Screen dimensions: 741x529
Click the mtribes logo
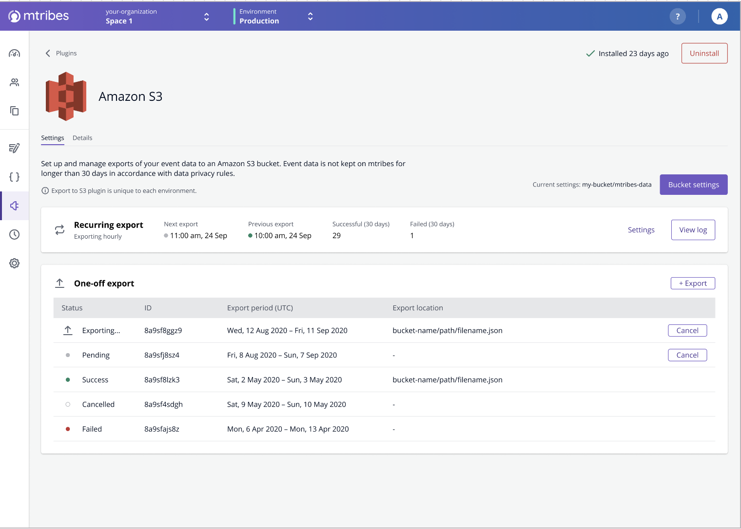39,16
